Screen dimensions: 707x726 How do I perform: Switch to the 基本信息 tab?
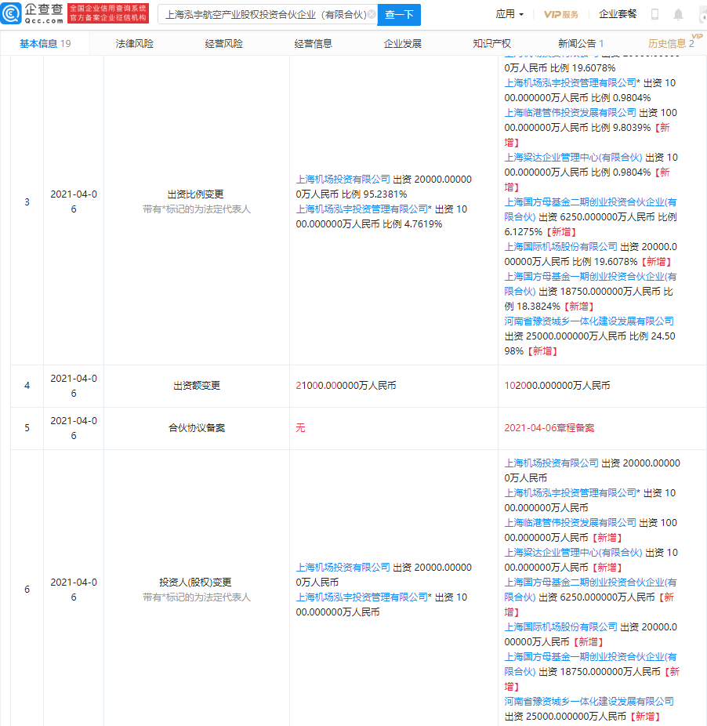coord(45,44)
